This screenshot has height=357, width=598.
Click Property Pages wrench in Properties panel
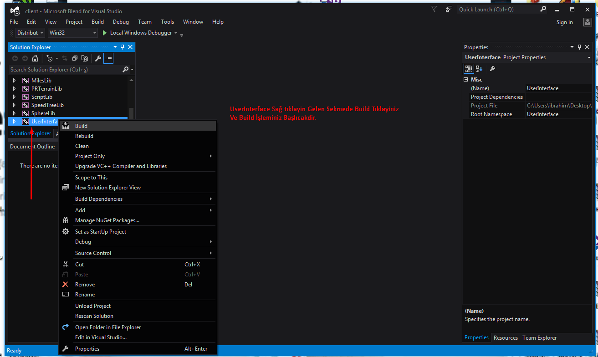(x=492, y=69)
